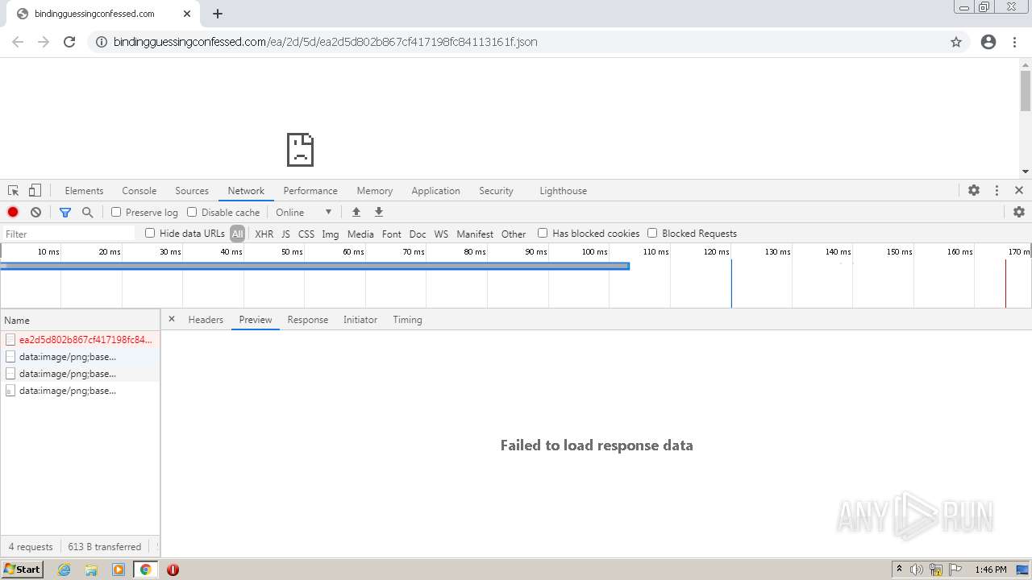Open network search magnifier
Screen dimensions: 1032x580
point(88,212)
